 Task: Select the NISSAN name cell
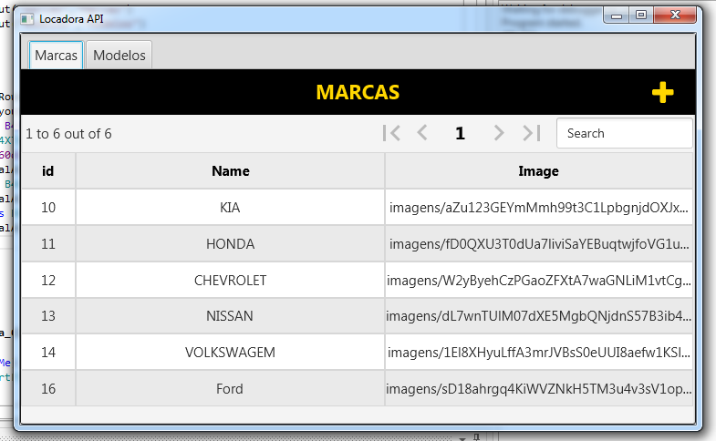pyautogui.click(x=230, y=316)
